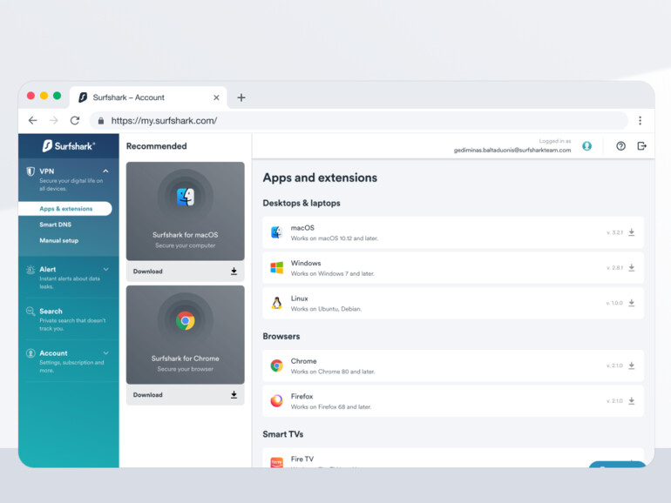Open the Search sidebar section
Image resolution: width=671 pixels, height=503 pixels.
[51, 312]
